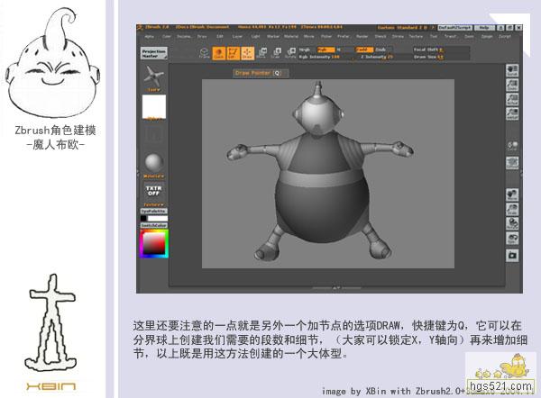Adjust the Draw Size slider
Screen dimensions: 541x398
[x=441, y=57]
